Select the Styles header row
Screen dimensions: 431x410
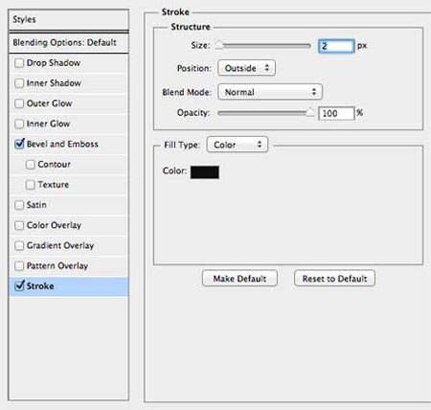coord(69,19)
